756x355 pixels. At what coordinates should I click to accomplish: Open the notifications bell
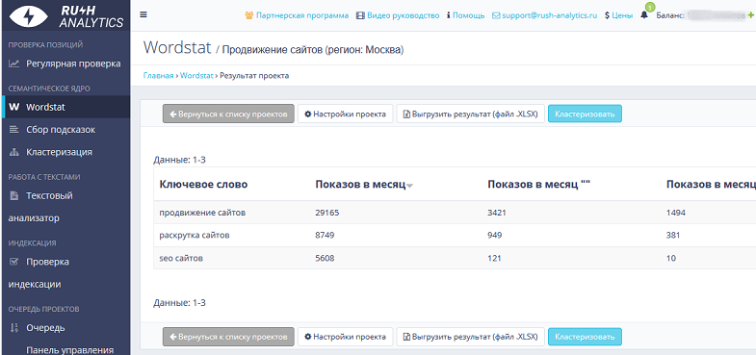(644, 15)
